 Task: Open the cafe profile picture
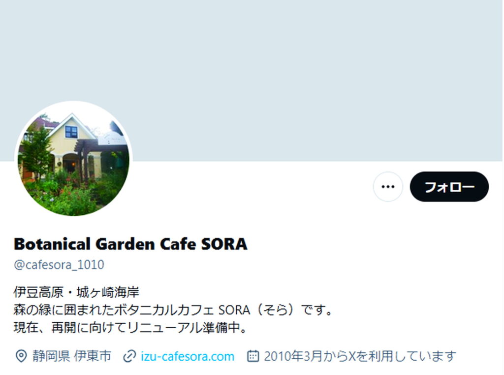coord(74,160)
